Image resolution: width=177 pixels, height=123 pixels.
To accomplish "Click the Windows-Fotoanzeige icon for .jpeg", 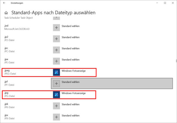I will 56,72.
